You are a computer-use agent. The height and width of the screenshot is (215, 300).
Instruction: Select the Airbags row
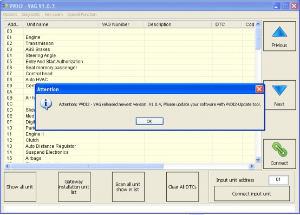[129, 158]
